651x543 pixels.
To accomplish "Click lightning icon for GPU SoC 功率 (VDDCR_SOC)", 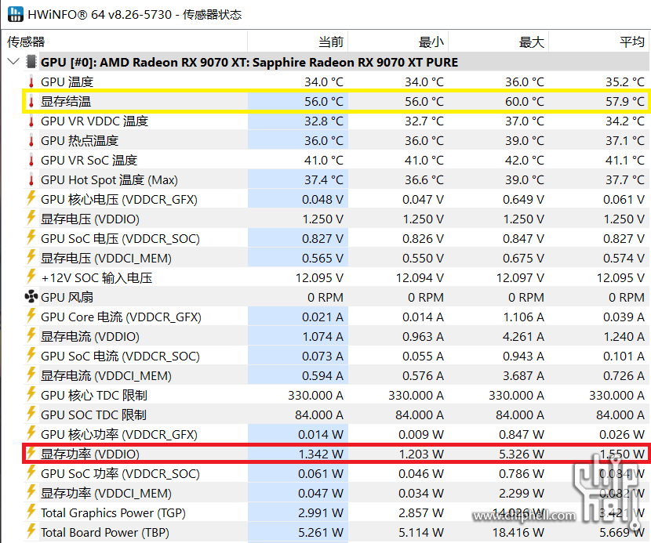I will tap(31, 472).
